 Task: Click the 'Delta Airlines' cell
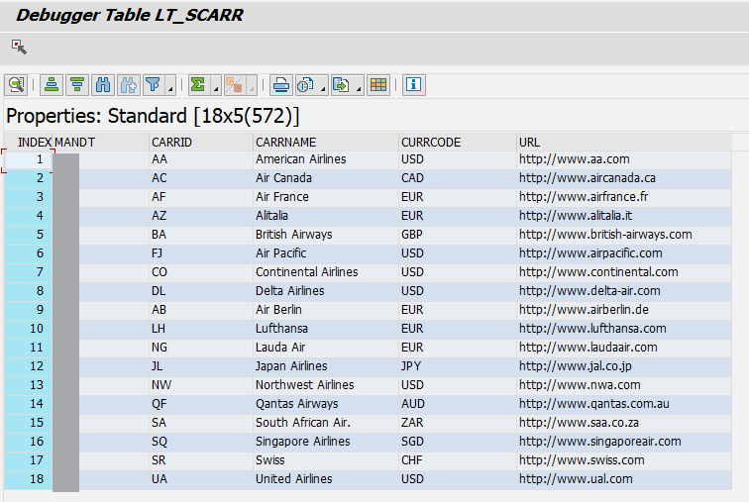(326, 291)
